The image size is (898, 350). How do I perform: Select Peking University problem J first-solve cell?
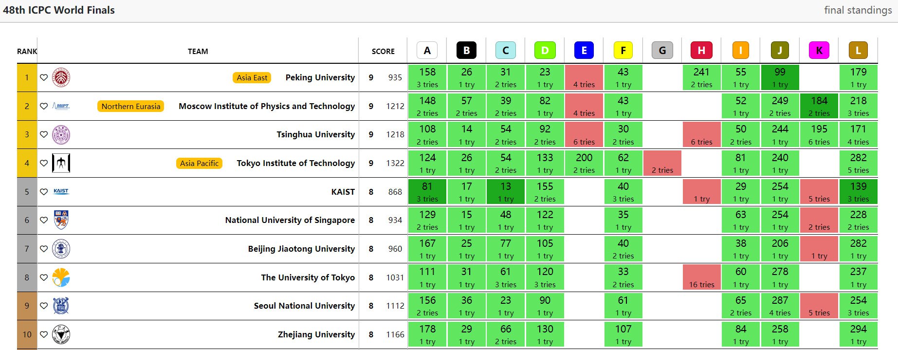(780, 77)
